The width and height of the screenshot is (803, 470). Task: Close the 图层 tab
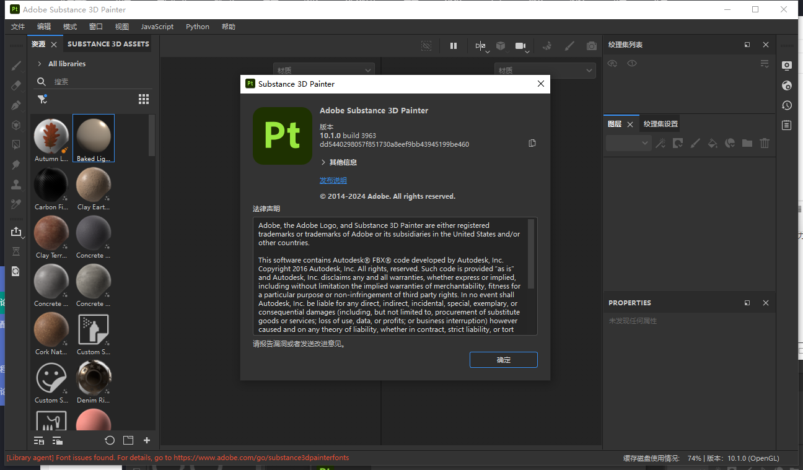point(630,124)
